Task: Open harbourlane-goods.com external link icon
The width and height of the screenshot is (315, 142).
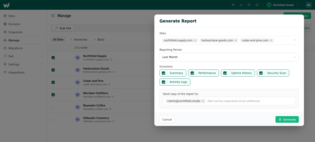Action: pyautogui.click(x=113, y=72)
